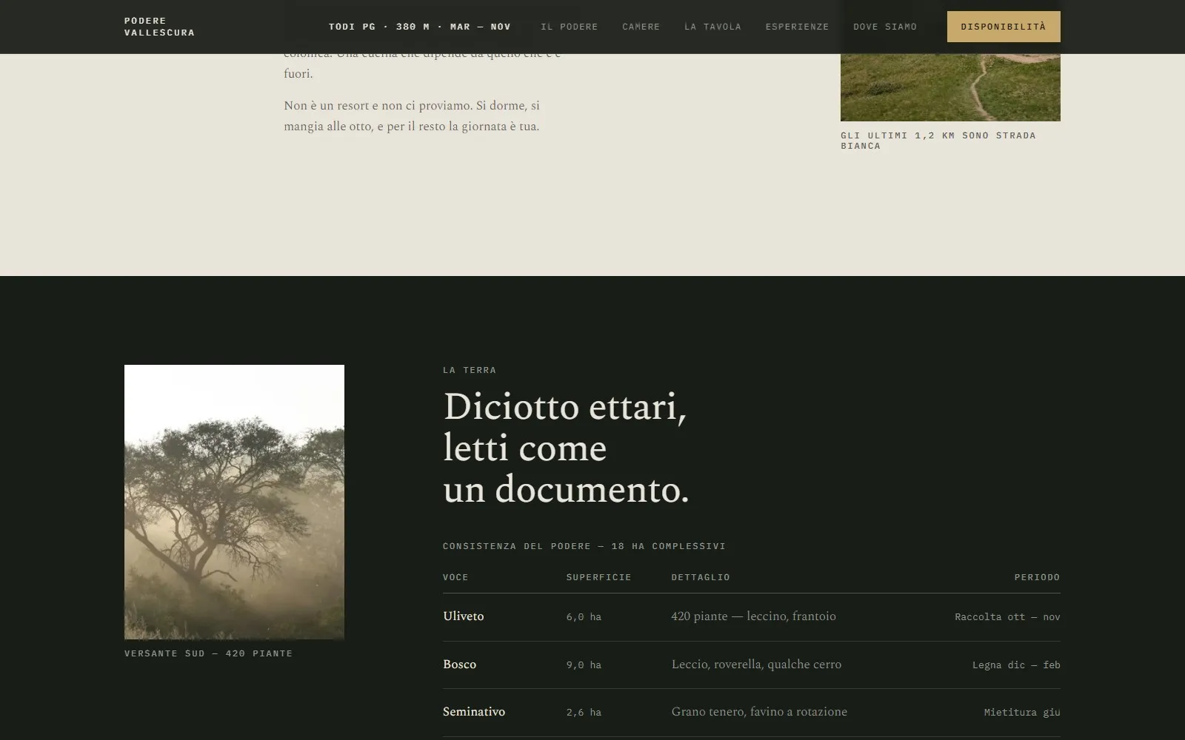Screen dimensions: 1185x740
Task: Open Dove Siamo nav link
Action: (885, 27)
